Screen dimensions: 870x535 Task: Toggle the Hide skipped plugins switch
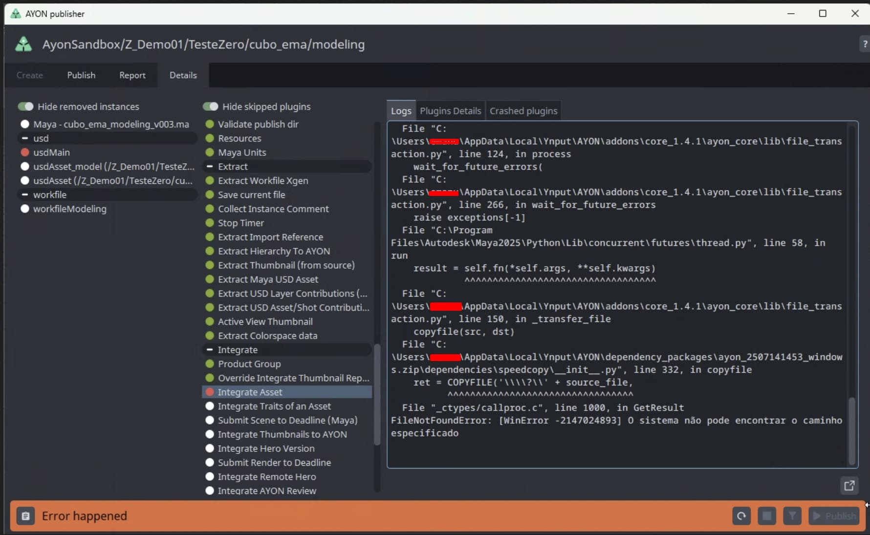210,107
